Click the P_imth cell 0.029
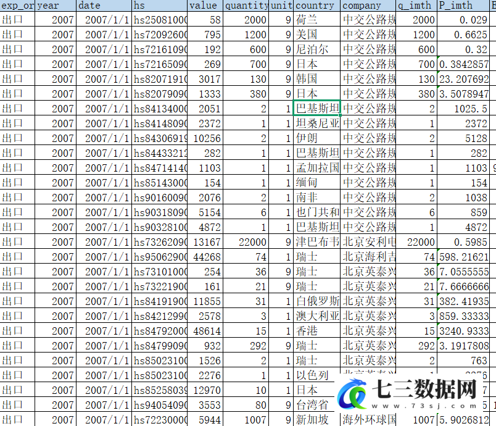The width and height of the screenshot is (496, 426). pos(463,20)
